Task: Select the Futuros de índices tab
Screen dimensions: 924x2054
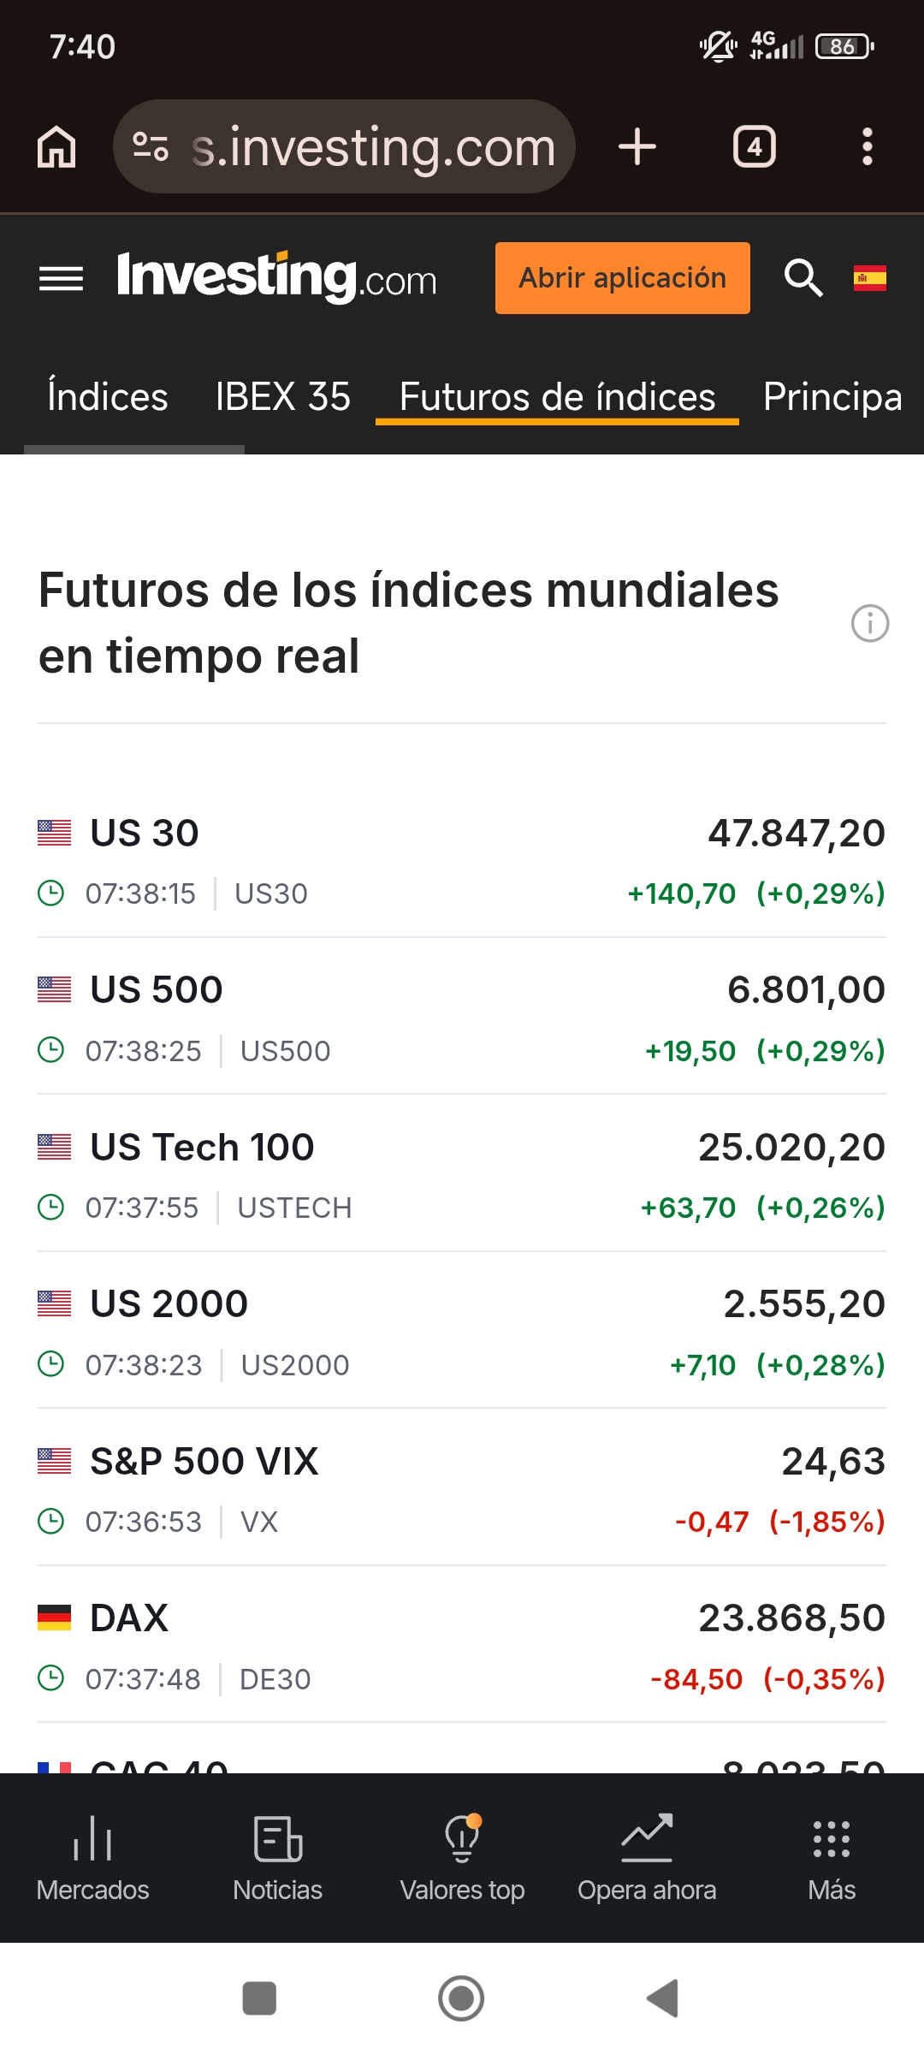Action: point(557,397)
